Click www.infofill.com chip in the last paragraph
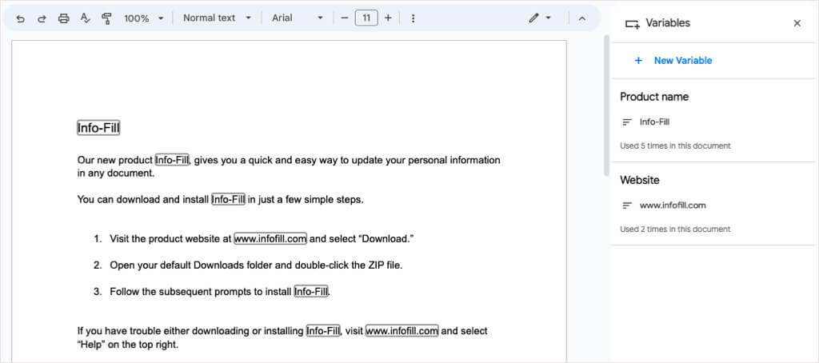 (402, 330)
